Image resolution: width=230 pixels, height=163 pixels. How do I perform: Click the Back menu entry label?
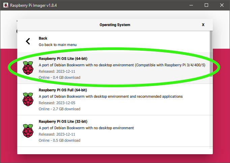tap(43, 38)
